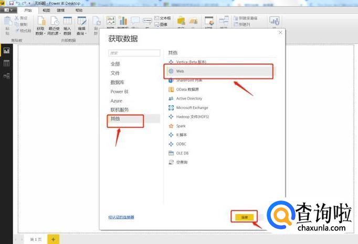Switch to the 帮助 ribbon tab
The width and height of the screenshot is (358, 244).
click(79, 10)
